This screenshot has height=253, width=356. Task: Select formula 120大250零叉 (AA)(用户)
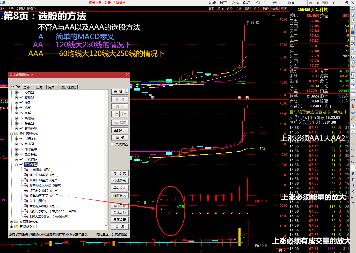(x=49, y=217)
